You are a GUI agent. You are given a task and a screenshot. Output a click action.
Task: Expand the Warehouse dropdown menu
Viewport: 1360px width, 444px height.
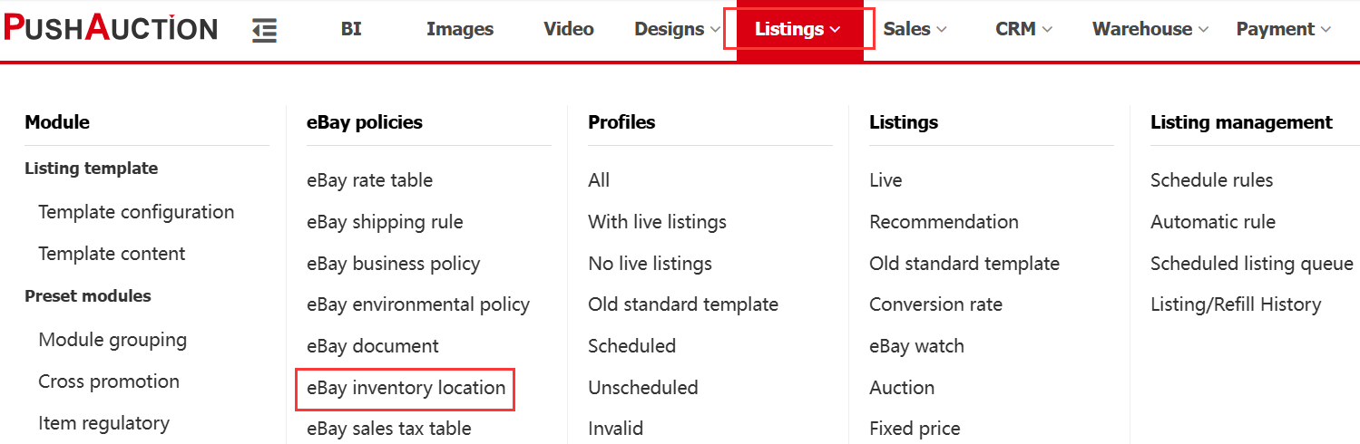point(1150,29)
